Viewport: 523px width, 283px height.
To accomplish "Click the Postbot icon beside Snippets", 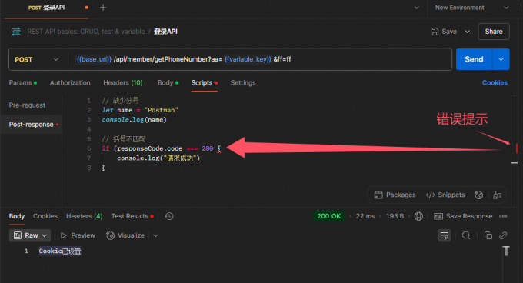I will tap(478, 195).
